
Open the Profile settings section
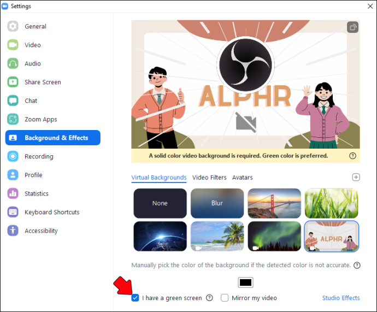tap(52, 175)
